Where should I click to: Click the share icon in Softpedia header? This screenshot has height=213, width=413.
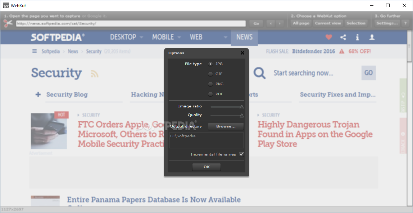tap(343, 37)
